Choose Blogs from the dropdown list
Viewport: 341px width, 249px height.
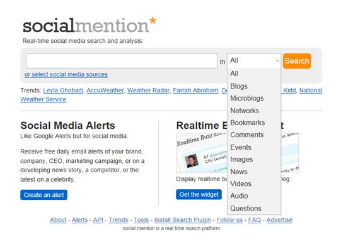(x=254, y=86)
